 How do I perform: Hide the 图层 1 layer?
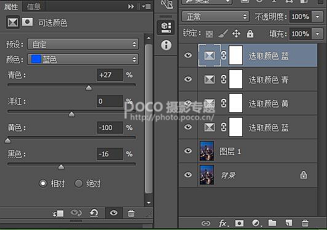click(x=188, y=151)
